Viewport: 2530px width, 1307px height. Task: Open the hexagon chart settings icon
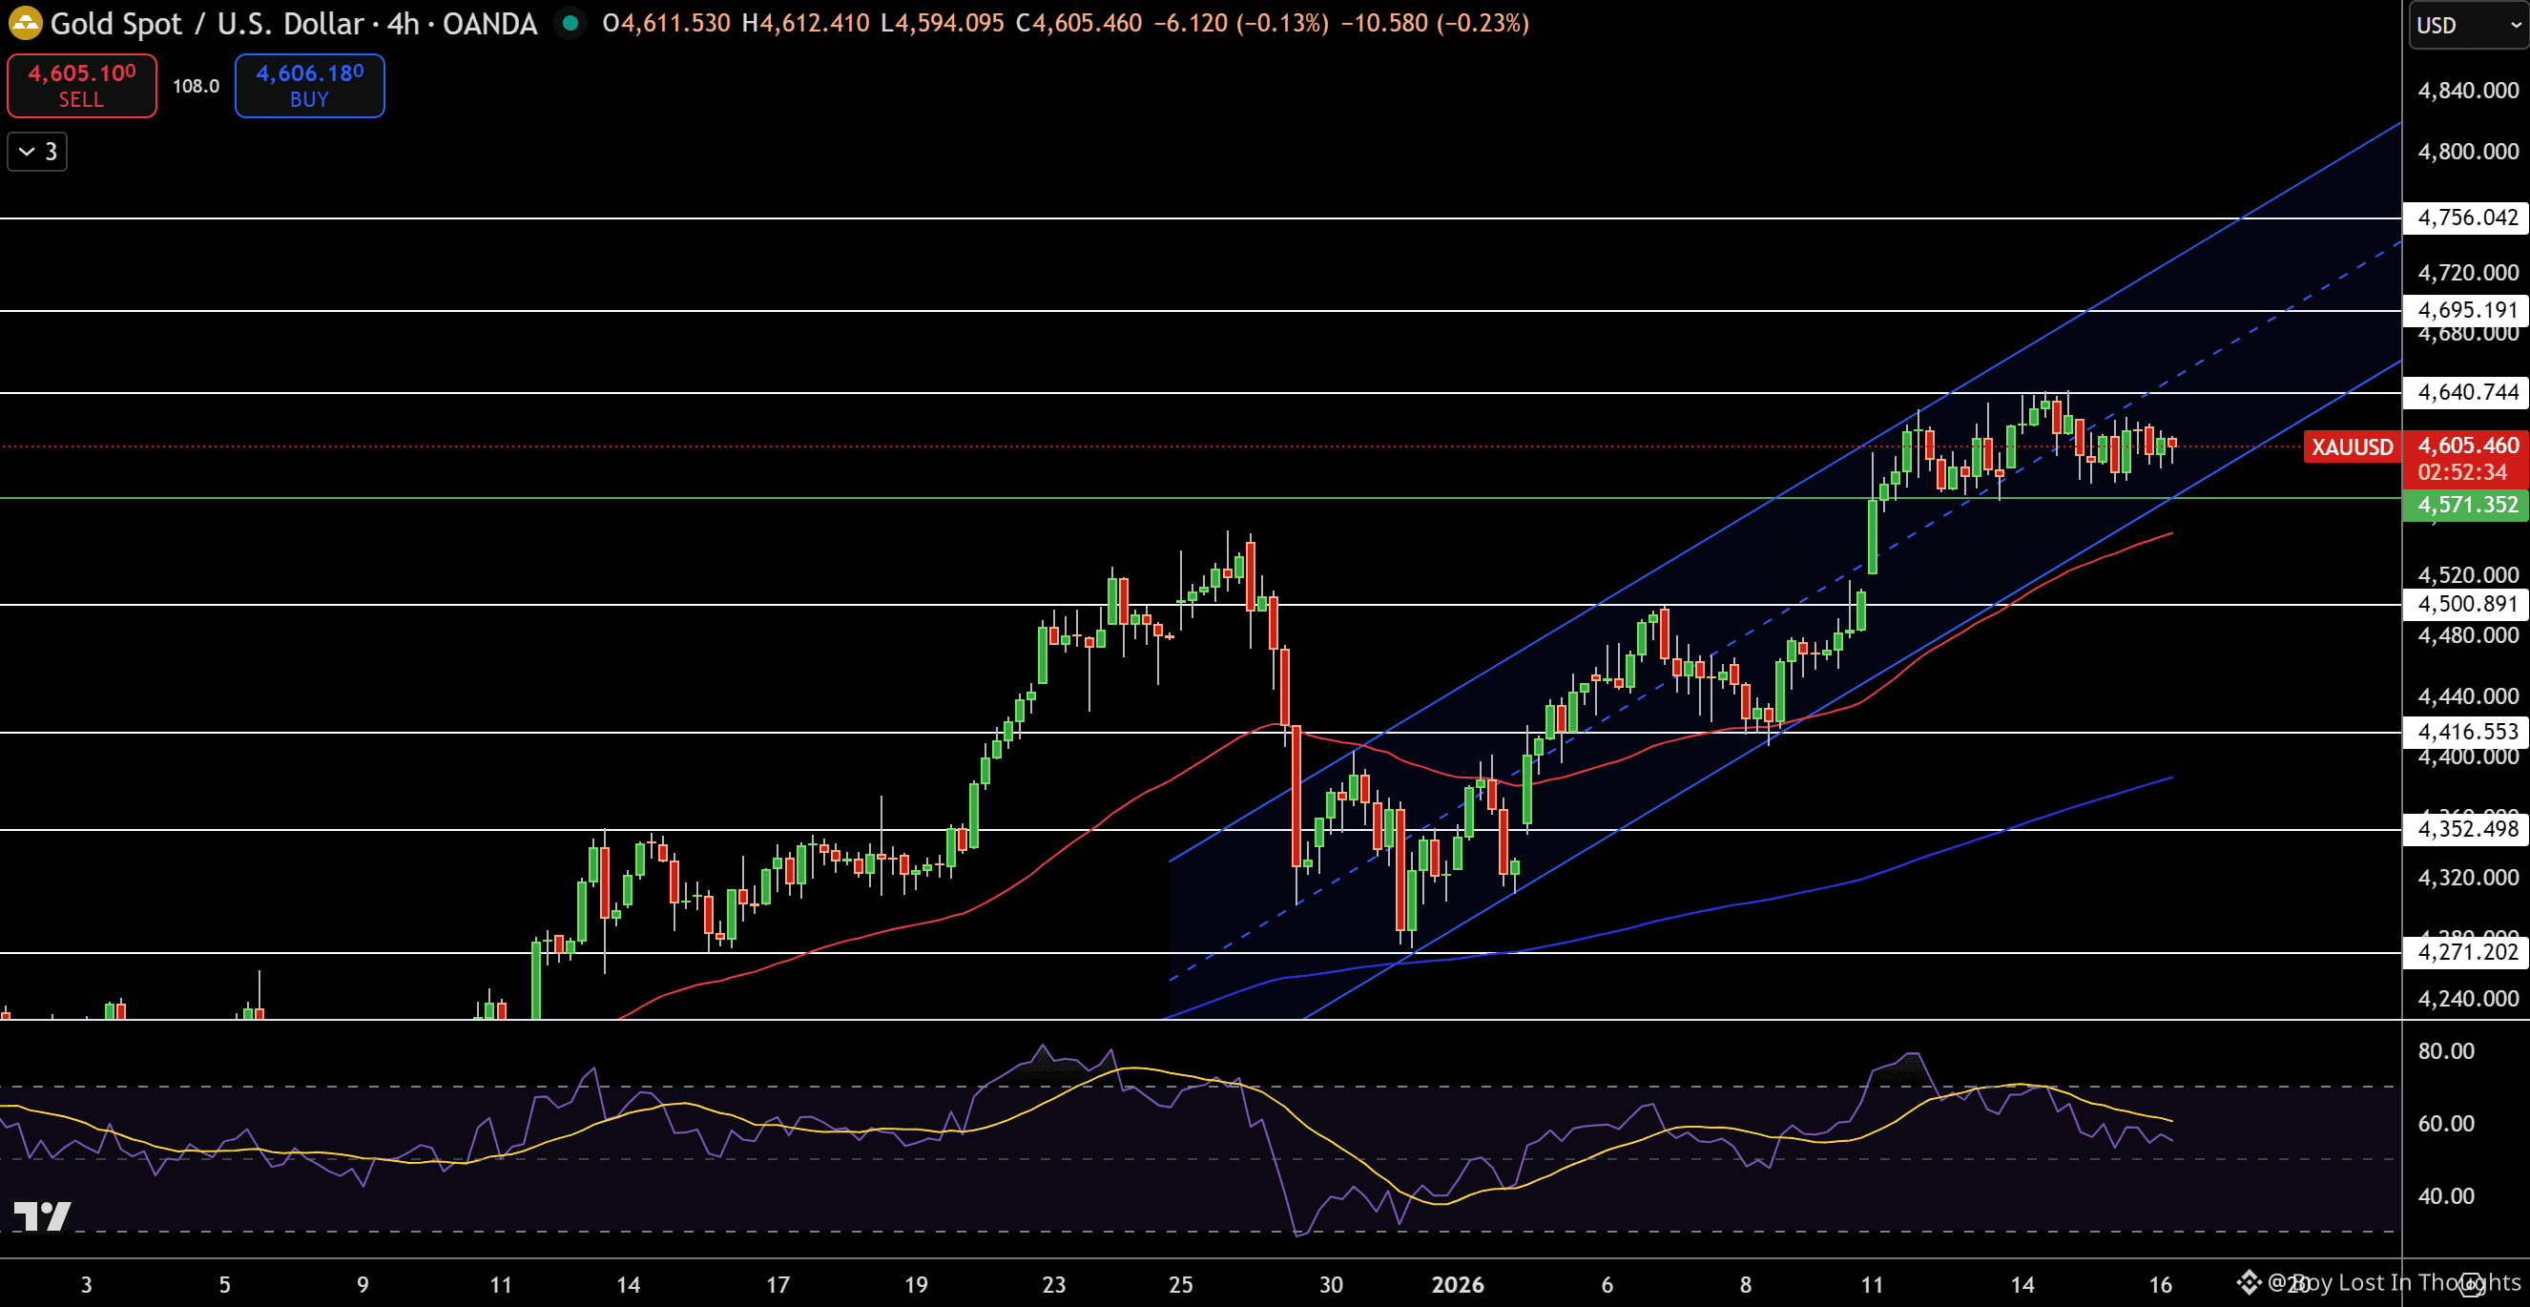tap(2471, 1283)
